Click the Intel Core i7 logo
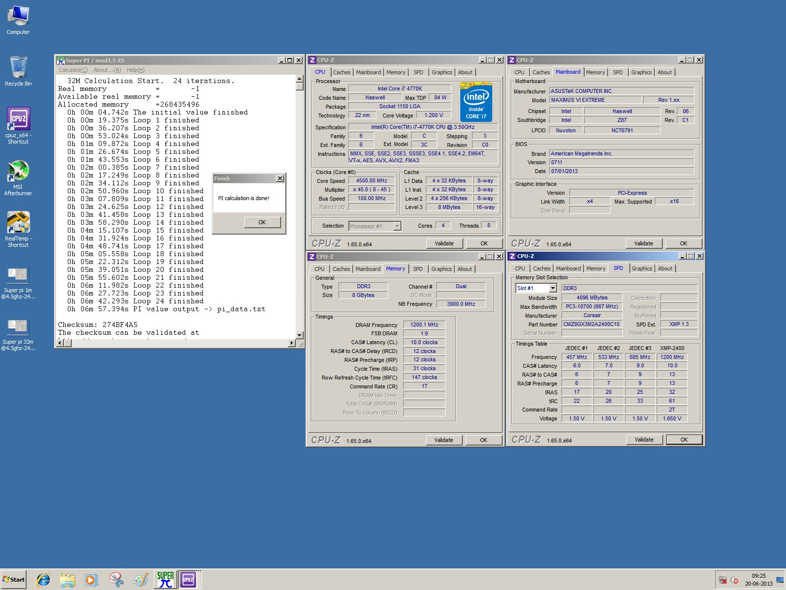786x590 pixels. point(476,102)
